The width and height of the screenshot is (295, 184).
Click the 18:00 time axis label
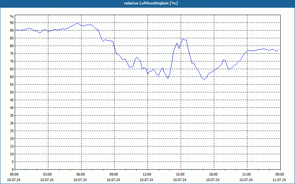pyautogui.click(x=214, y=174)
